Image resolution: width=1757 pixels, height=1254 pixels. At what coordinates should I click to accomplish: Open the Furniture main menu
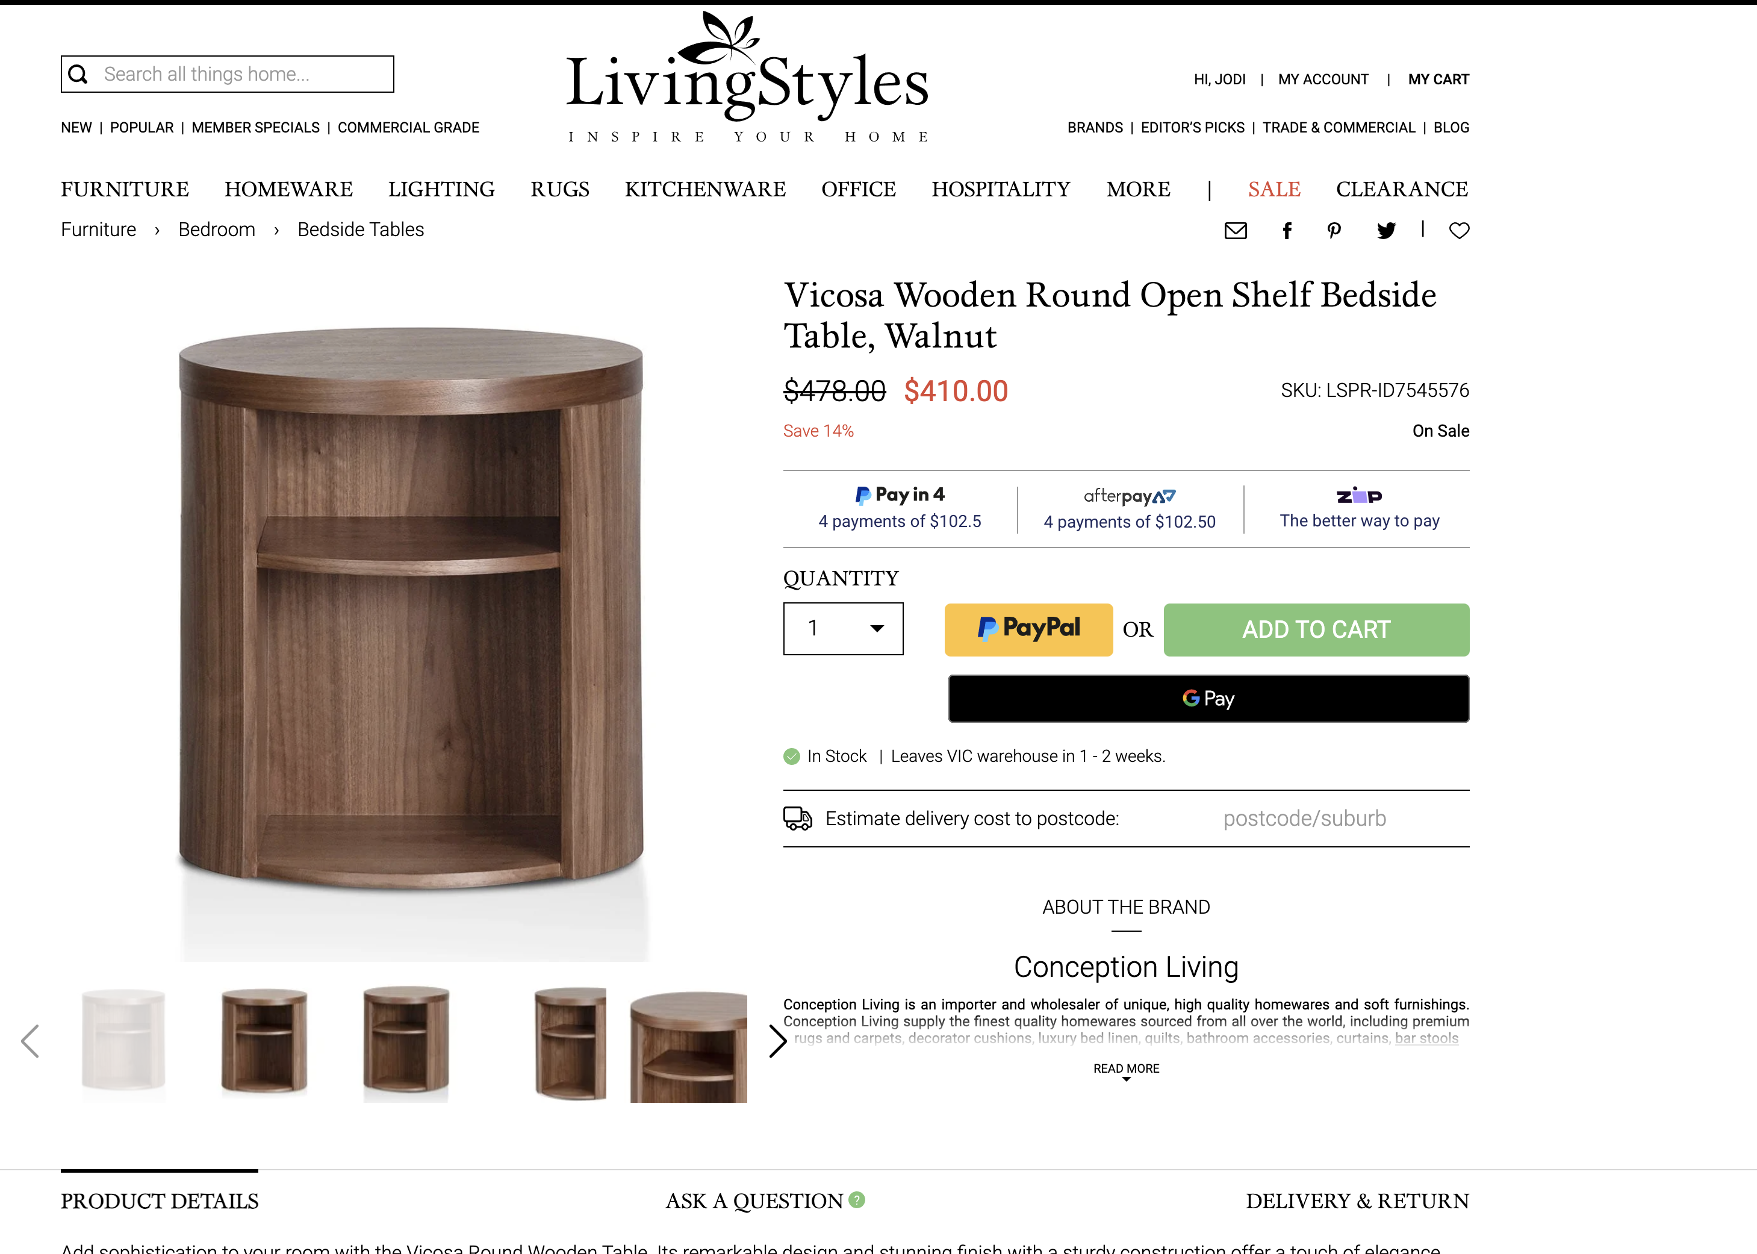(x=125, y=189)
